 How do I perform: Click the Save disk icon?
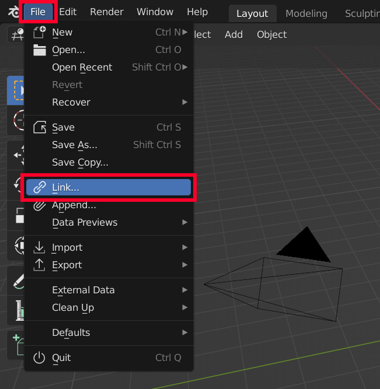39,127
